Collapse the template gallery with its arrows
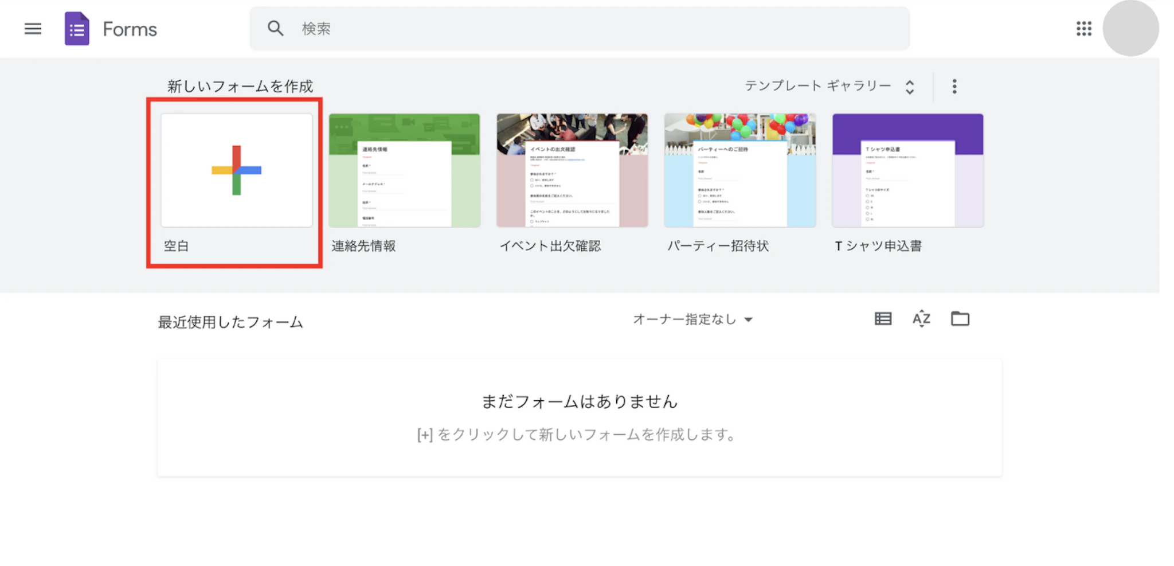This screenshot has width=1174, height=566. 910,85
